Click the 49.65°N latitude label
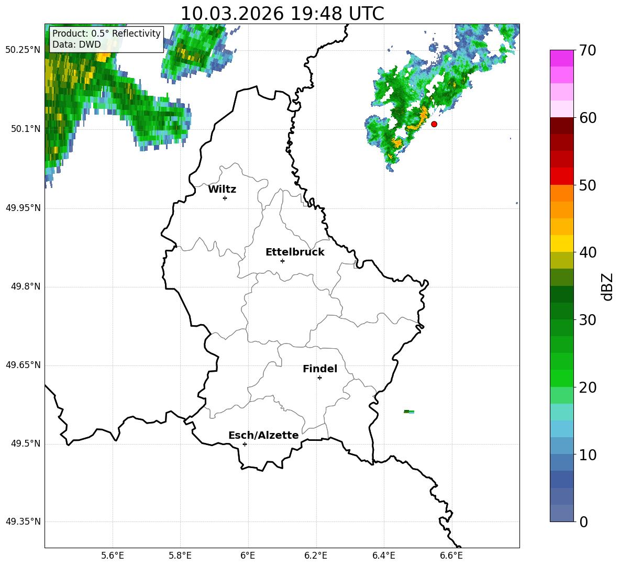This screenshot has height=566, width=620. (x=23, y=365)
